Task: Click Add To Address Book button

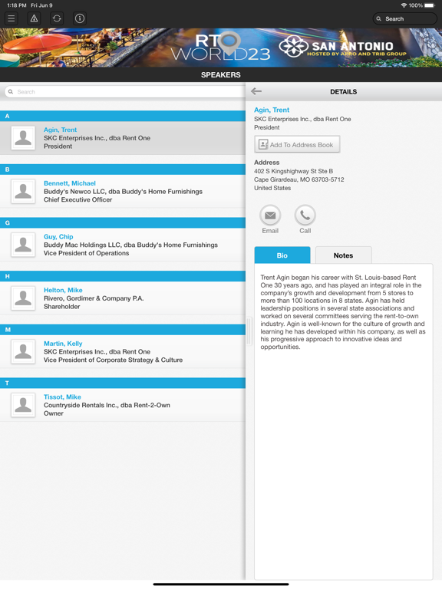Action: pos(297,145)
